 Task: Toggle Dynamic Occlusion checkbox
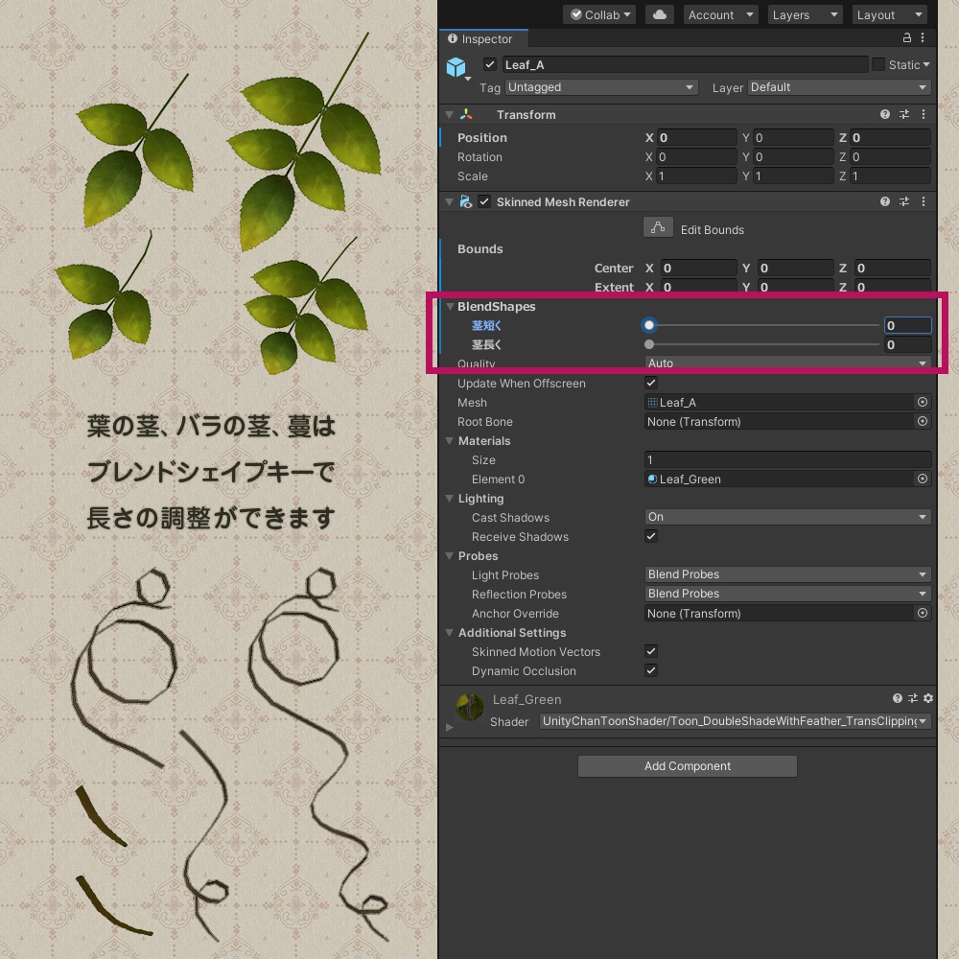click(x=651, y=670)
